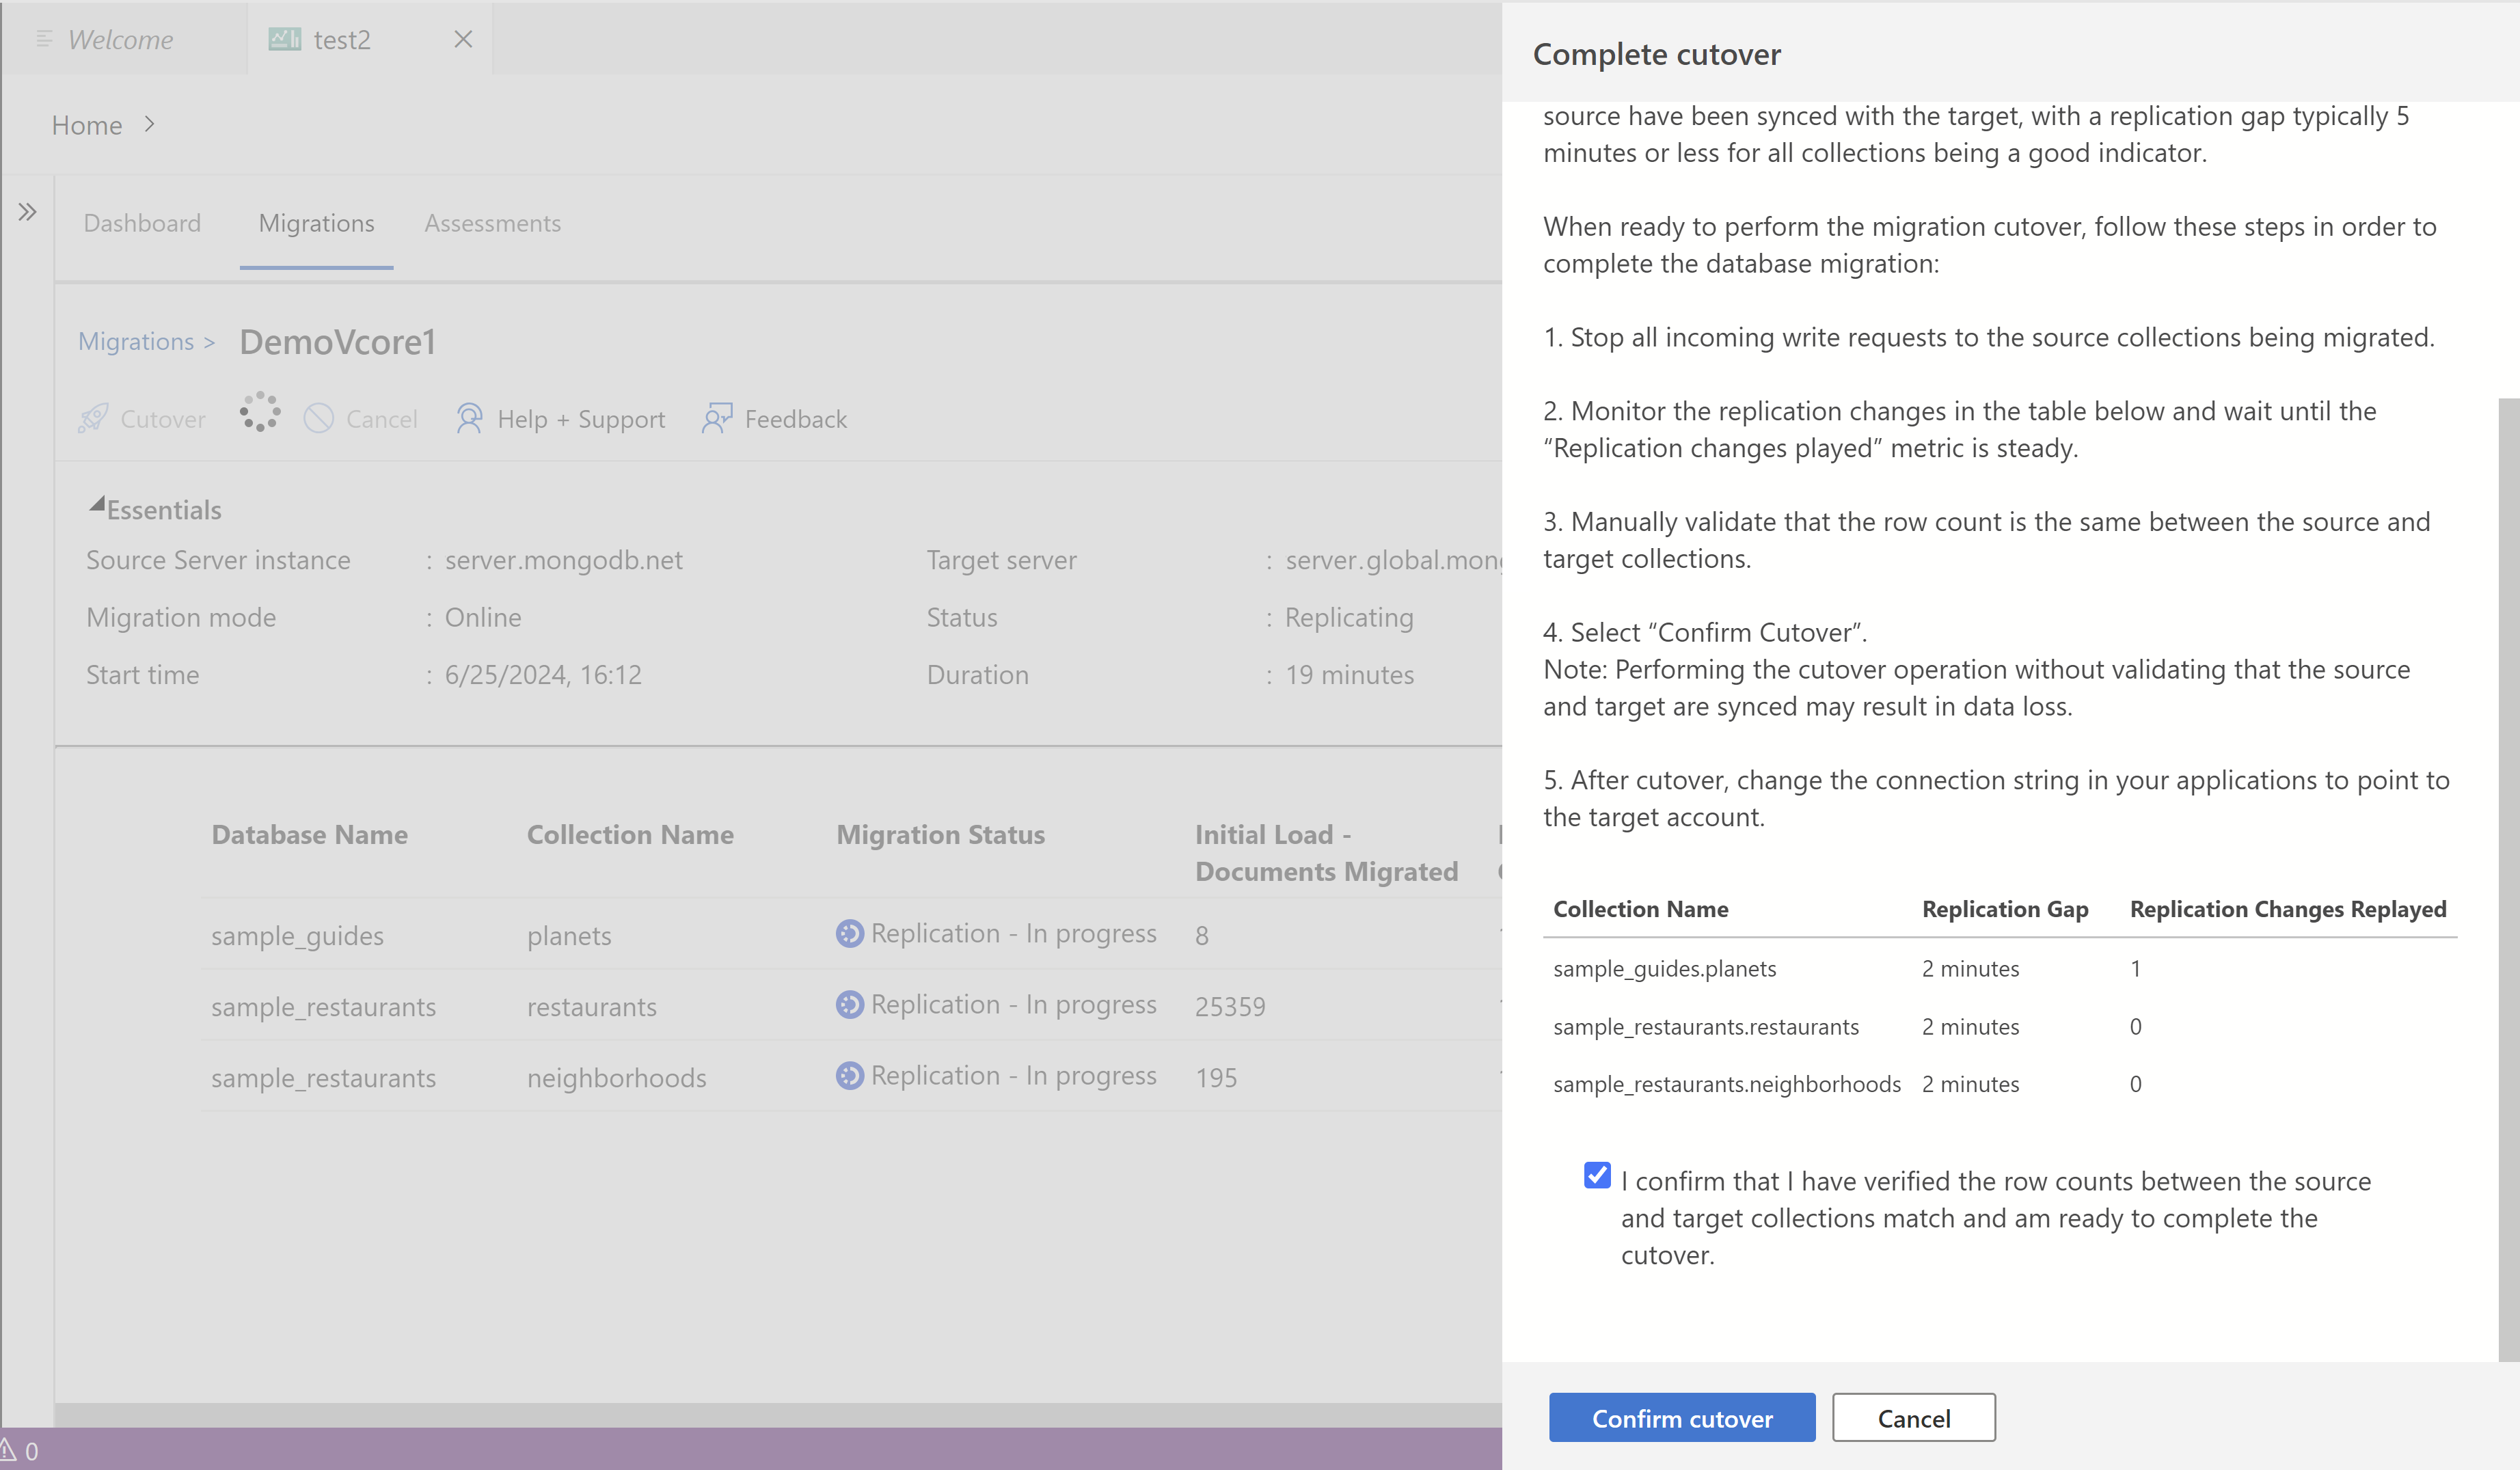2520x1470 pixels.
Task: Open the Assessments tab
Action: pyautogui.click(x=492, y=223)
